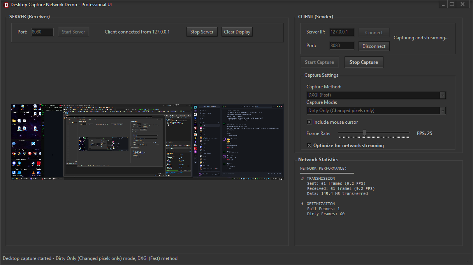
Task: Select the DXGI (Fast) combo box
Action: pyautogui.click(x=376, y=95)
